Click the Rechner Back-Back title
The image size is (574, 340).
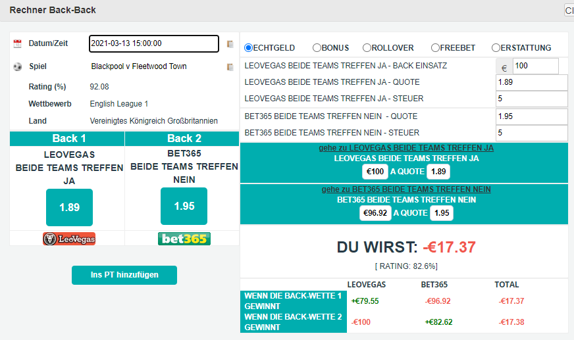click(53, 10)
